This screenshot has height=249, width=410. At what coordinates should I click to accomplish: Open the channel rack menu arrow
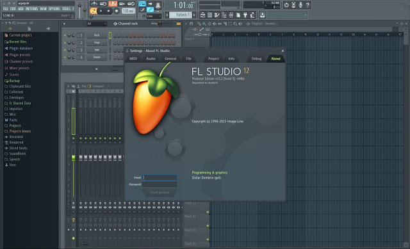click(x=64, y=24)
